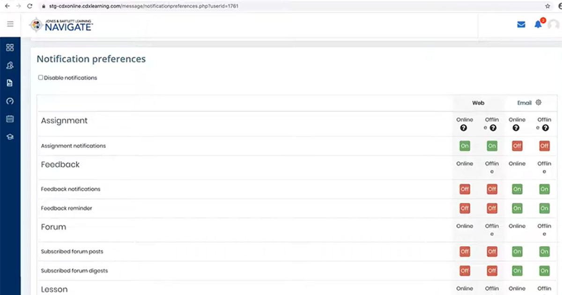Open the hamburger menu icon

point(10,24)
